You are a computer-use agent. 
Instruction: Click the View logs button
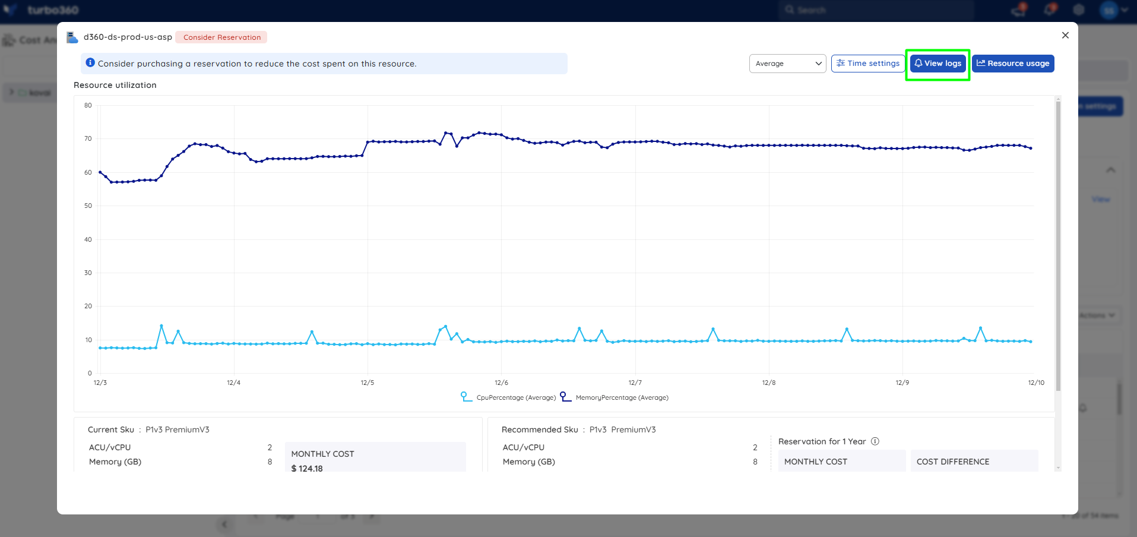click(938, 64)
